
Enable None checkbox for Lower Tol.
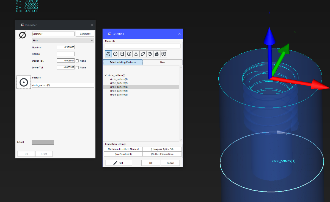click(x=77, y=67)
